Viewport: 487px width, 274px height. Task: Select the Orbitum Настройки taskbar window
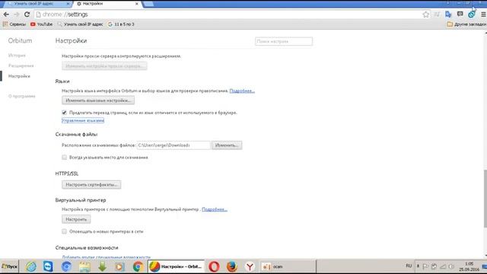click(176, 266)
